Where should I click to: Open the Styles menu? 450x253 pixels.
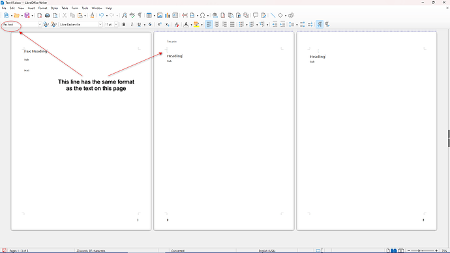(x=54, y=8)
